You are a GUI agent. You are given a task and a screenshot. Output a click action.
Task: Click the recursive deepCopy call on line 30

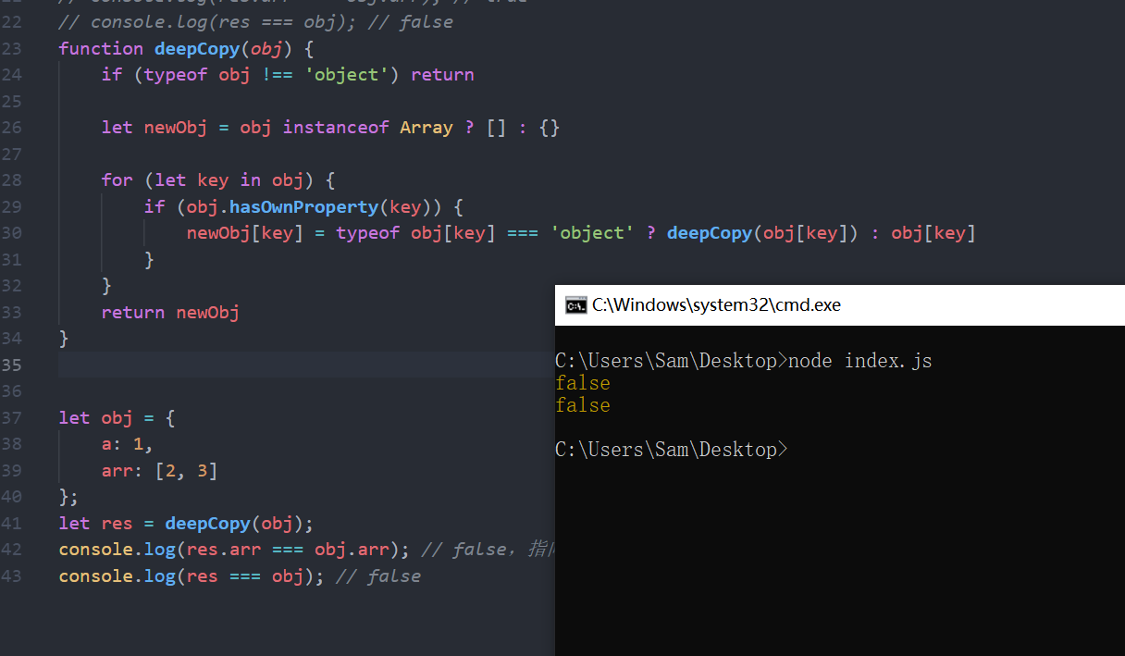pos(710,233)
